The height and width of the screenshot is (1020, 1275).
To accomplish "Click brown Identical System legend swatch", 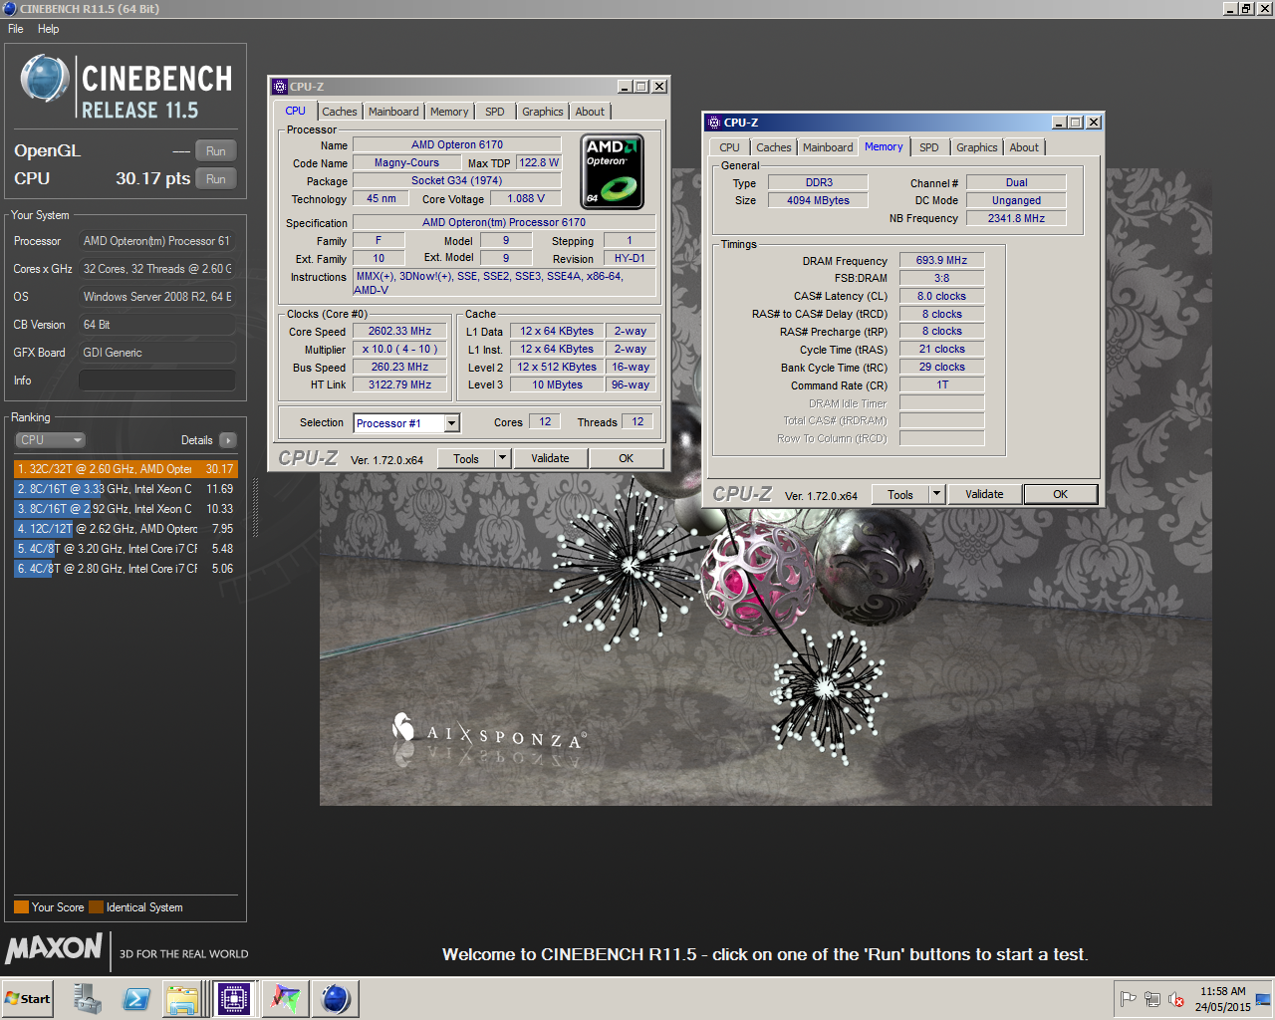I will (96, 907).
